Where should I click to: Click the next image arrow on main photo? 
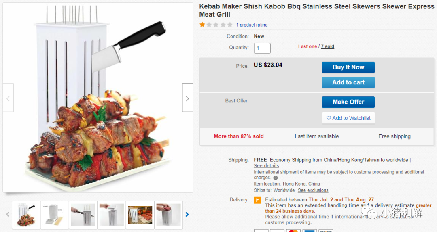(x=187, y=98)
